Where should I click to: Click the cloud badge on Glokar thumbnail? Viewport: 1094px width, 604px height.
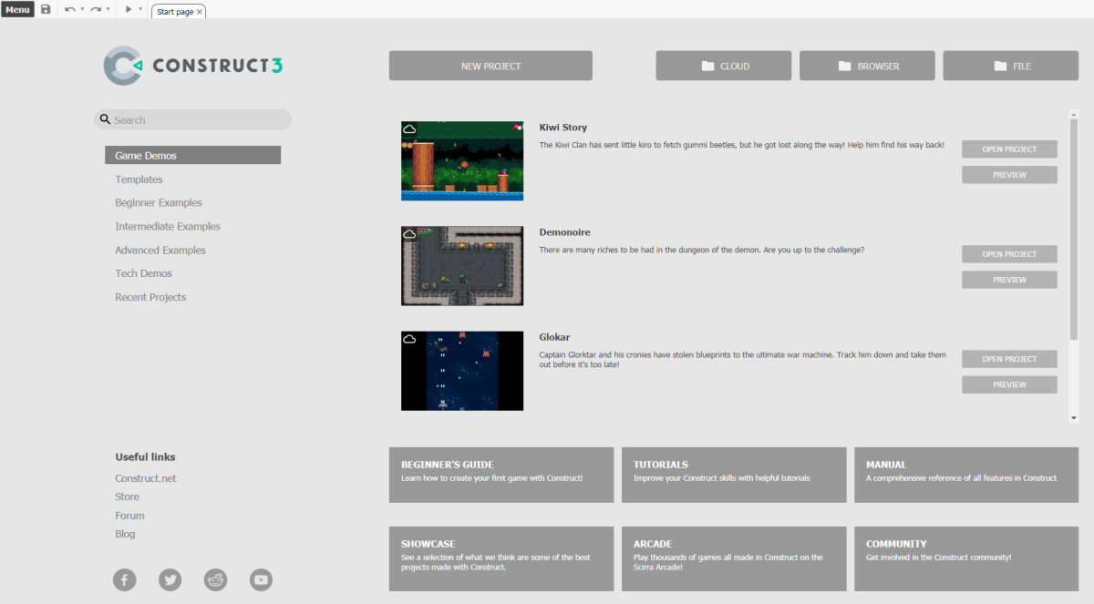pos(409,338)
